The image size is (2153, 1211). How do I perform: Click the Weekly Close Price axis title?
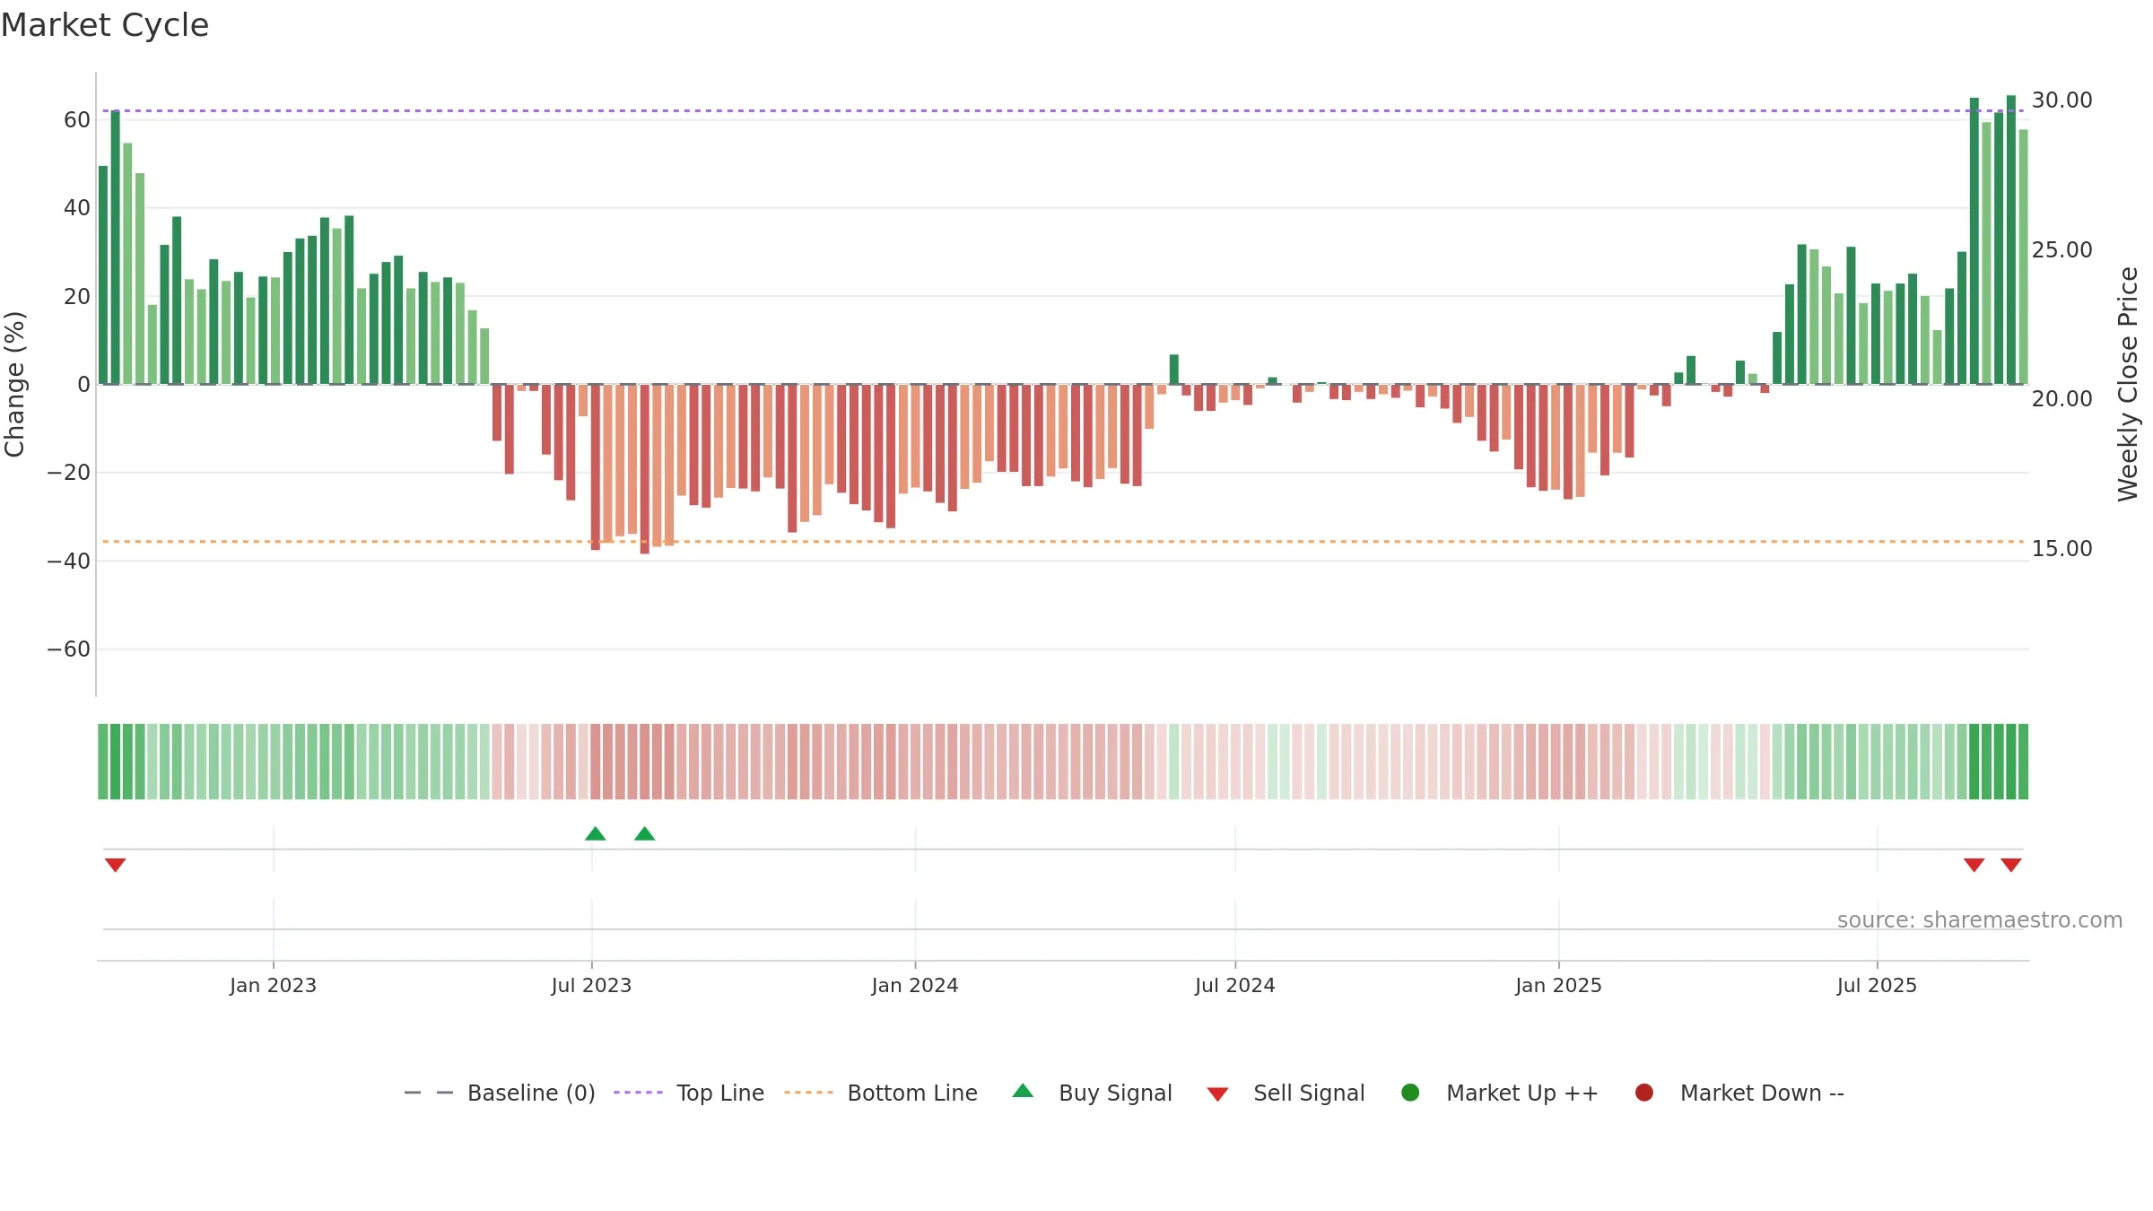2128,384
